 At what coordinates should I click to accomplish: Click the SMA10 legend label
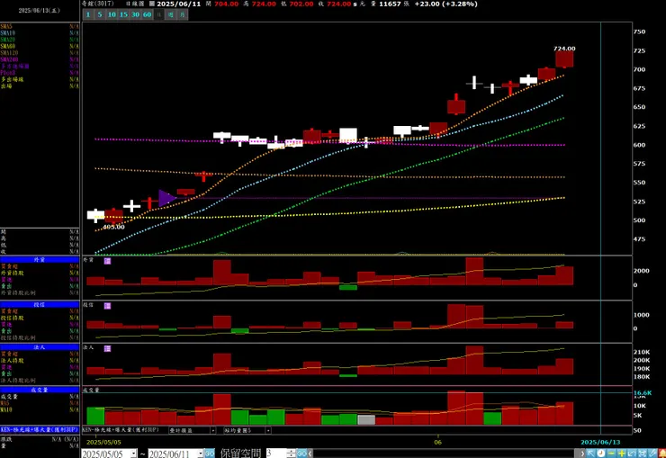pyautogui.click(x=7, y=33)
